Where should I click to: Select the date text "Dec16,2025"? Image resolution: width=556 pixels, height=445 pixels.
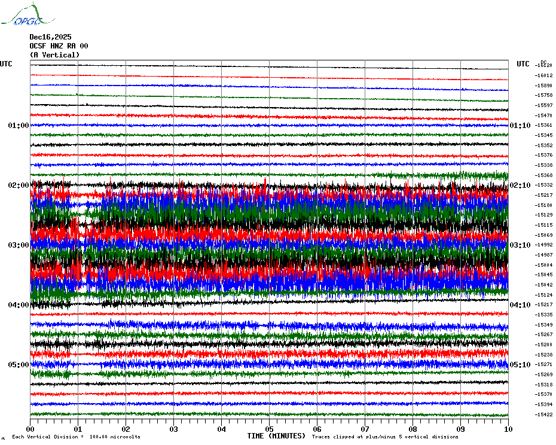coord(50,37)
